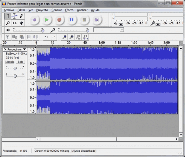This screenshot has width=185, height=157.
Task: Click in the upper channel waveform
Action: point(107,64)
